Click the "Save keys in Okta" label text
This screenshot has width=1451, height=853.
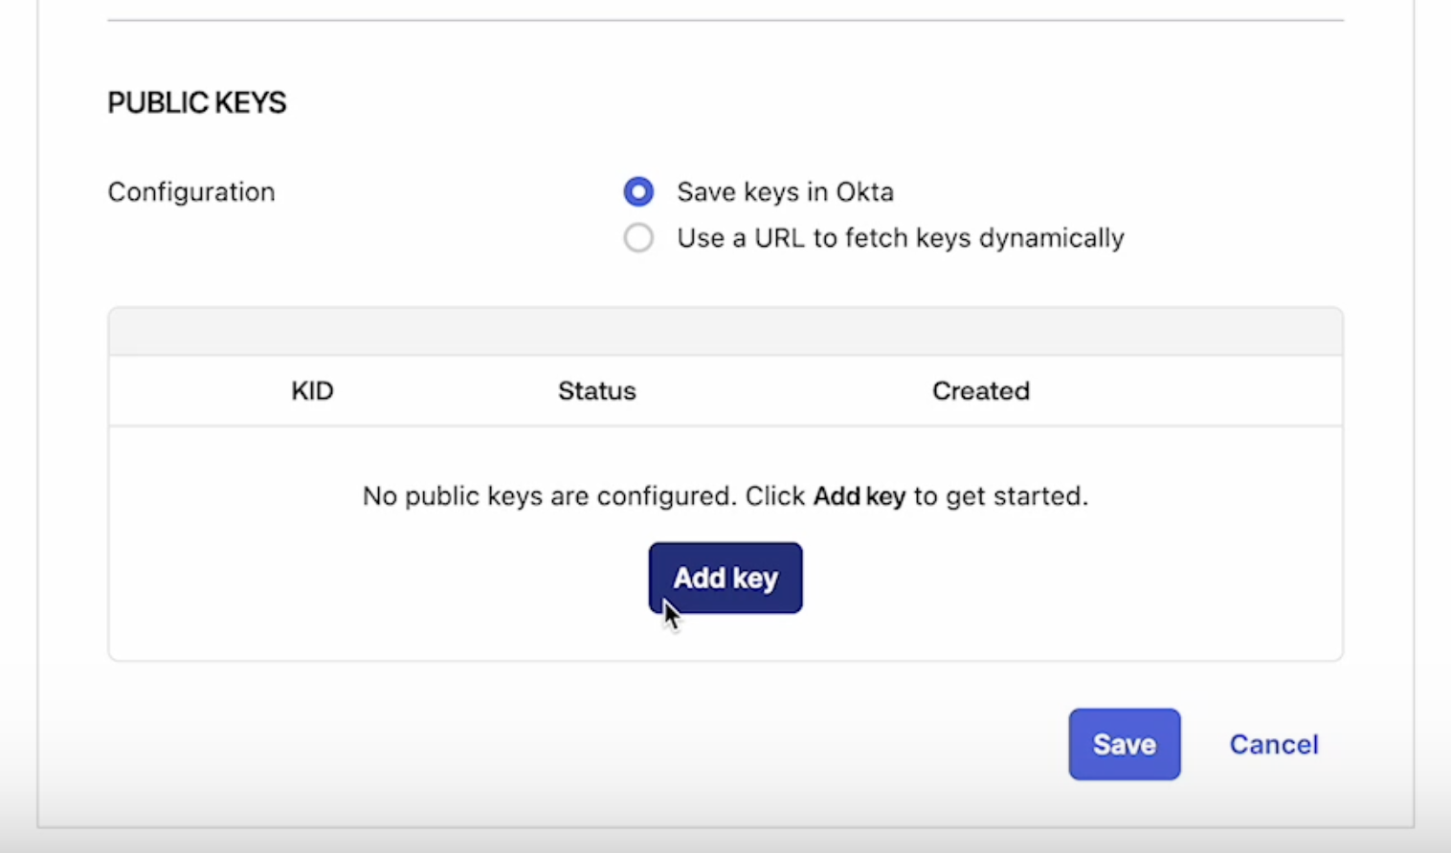(x=786, y=191)
